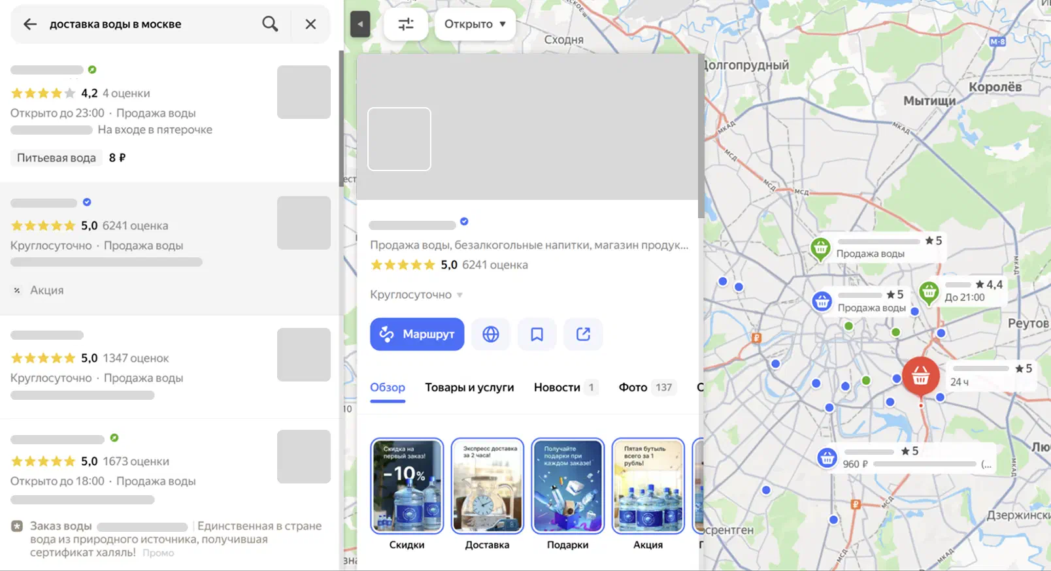Open the Новости tab
The image size is (1051, 571).
point(566,387)
